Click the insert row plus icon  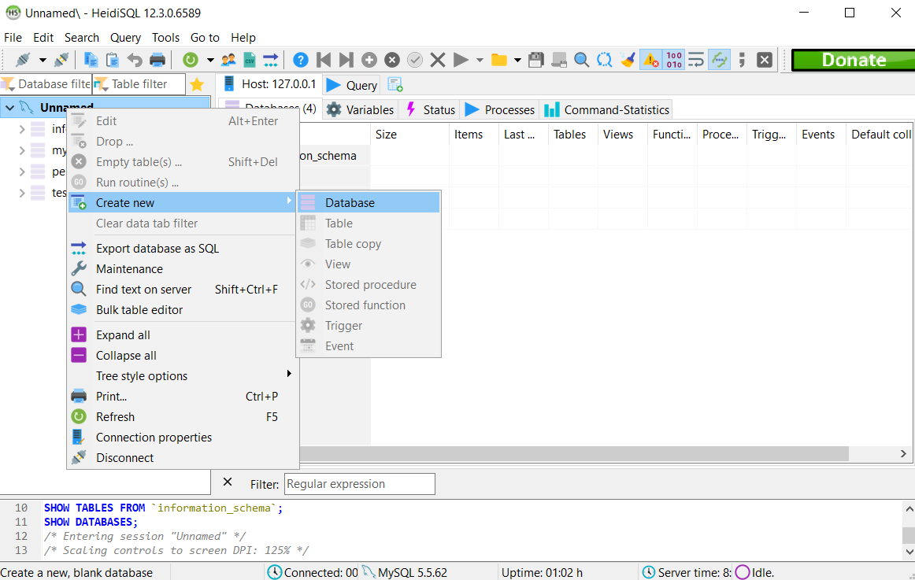369,60
